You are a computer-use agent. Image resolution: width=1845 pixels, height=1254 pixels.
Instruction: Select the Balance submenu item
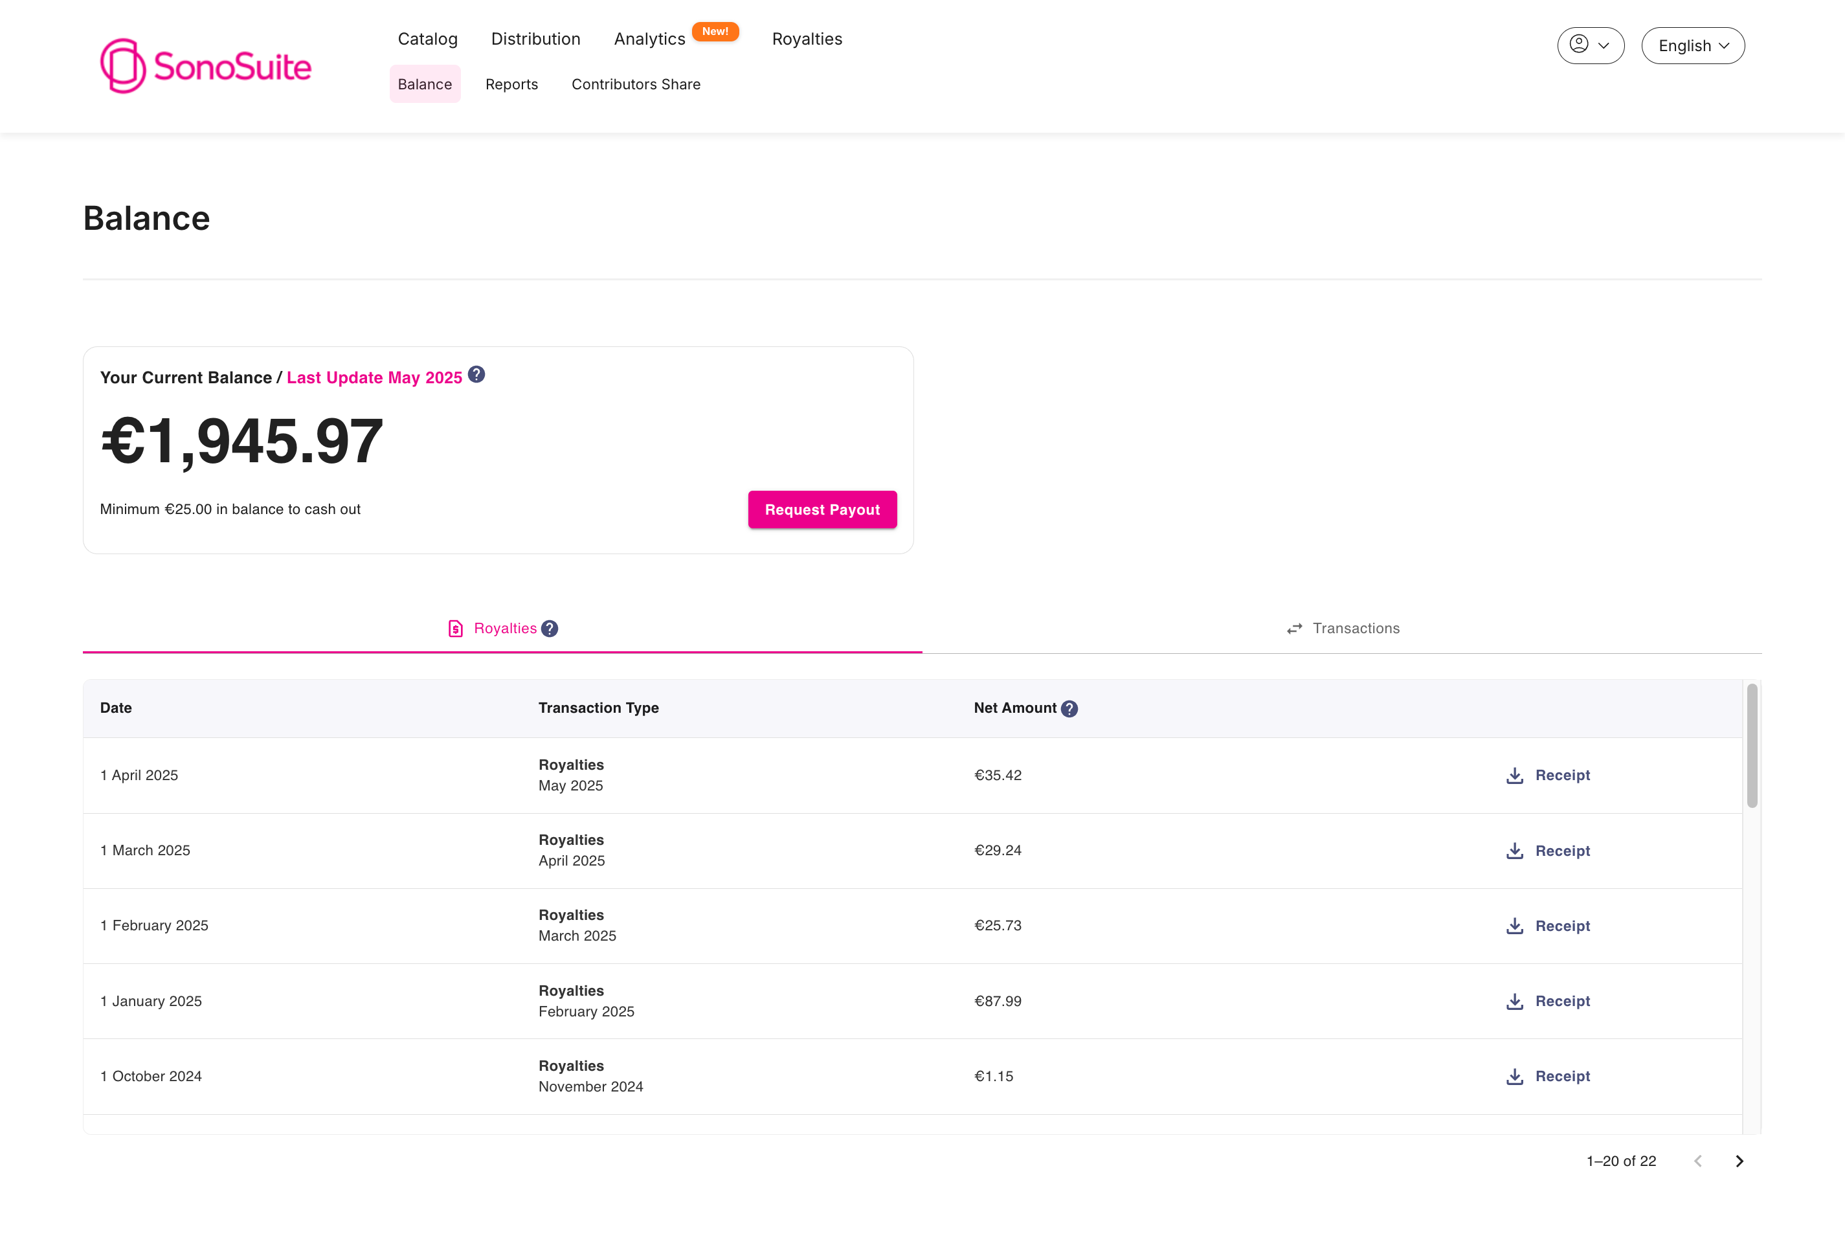(x=425, y=84)
